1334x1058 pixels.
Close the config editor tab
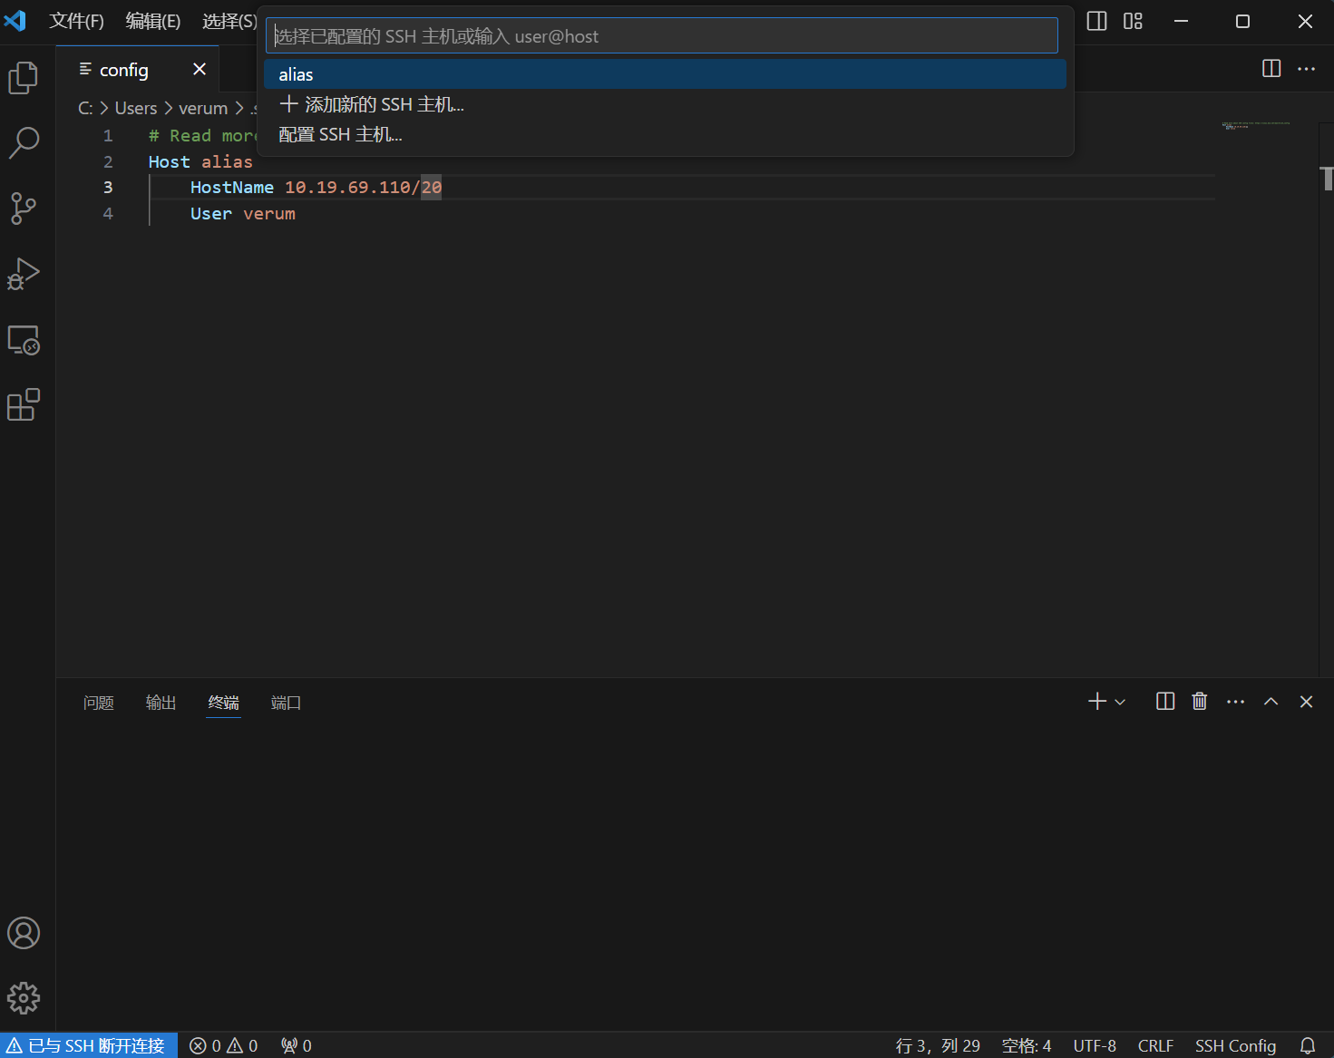click(x=200, y=69)
